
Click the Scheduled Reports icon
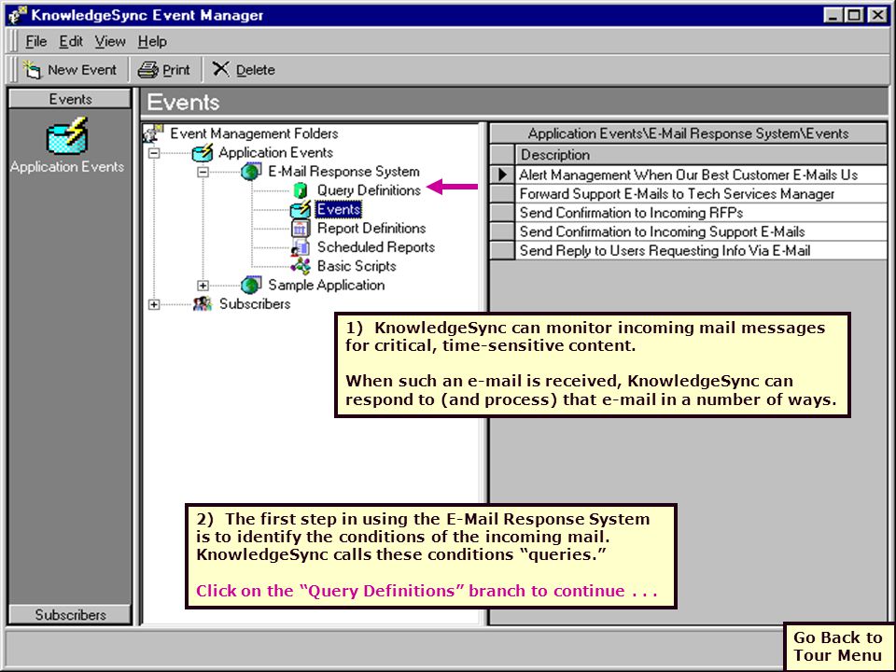coord(301,246)
